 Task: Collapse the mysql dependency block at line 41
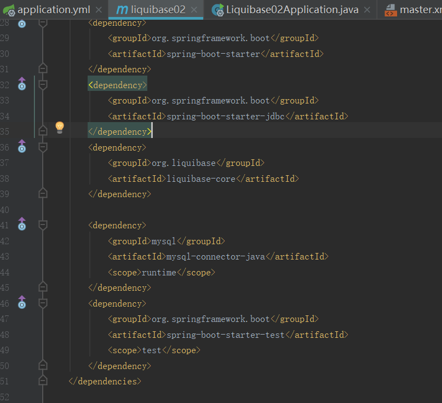(43, 225)
